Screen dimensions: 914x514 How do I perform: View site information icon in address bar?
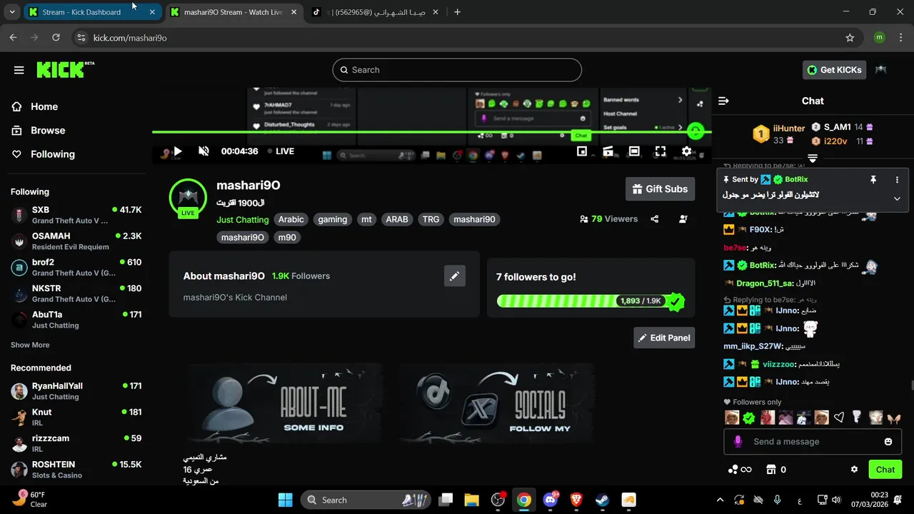click(81, 38)
